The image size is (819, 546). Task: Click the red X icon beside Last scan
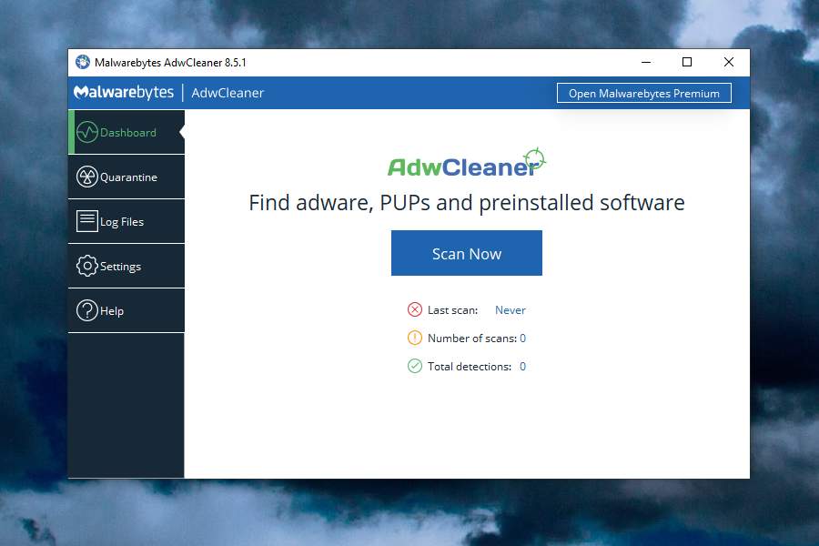click(415, 309)
